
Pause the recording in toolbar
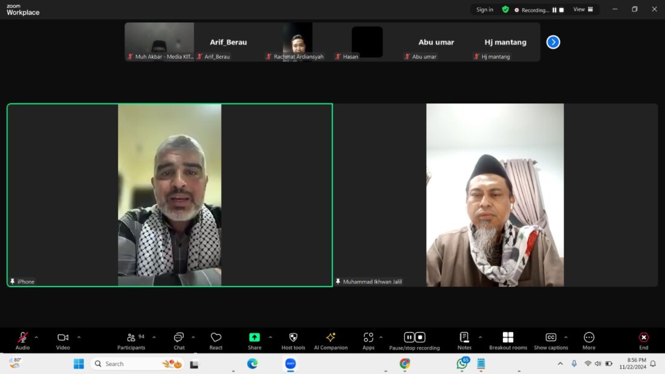[409, 337]
